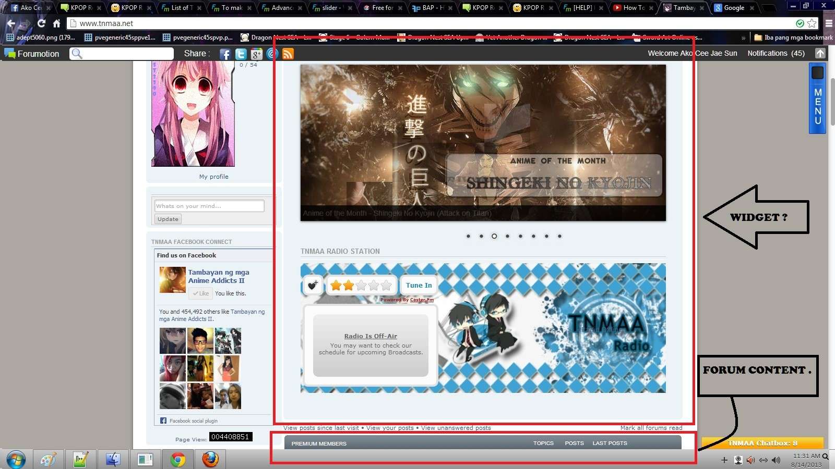Open Iba pang mga bookmark folder
Screen dimensions: 835x469
click(793, 38)
